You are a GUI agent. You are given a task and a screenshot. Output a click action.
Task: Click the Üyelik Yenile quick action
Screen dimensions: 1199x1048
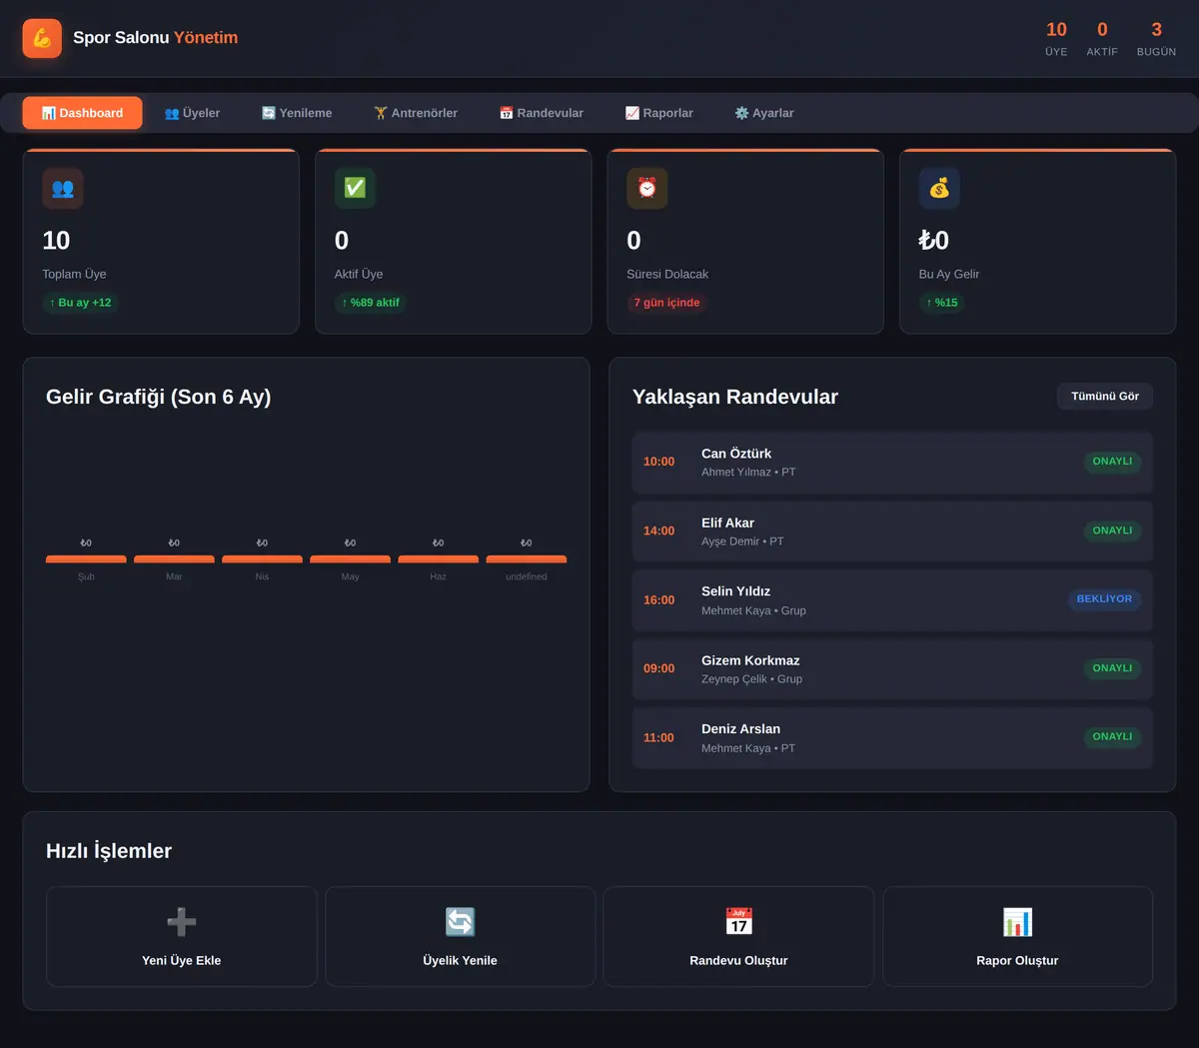[x=460, y=936]
